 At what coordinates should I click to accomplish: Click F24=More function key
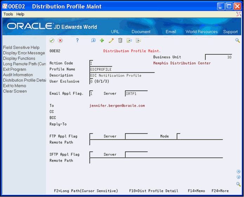click(220, 191)
